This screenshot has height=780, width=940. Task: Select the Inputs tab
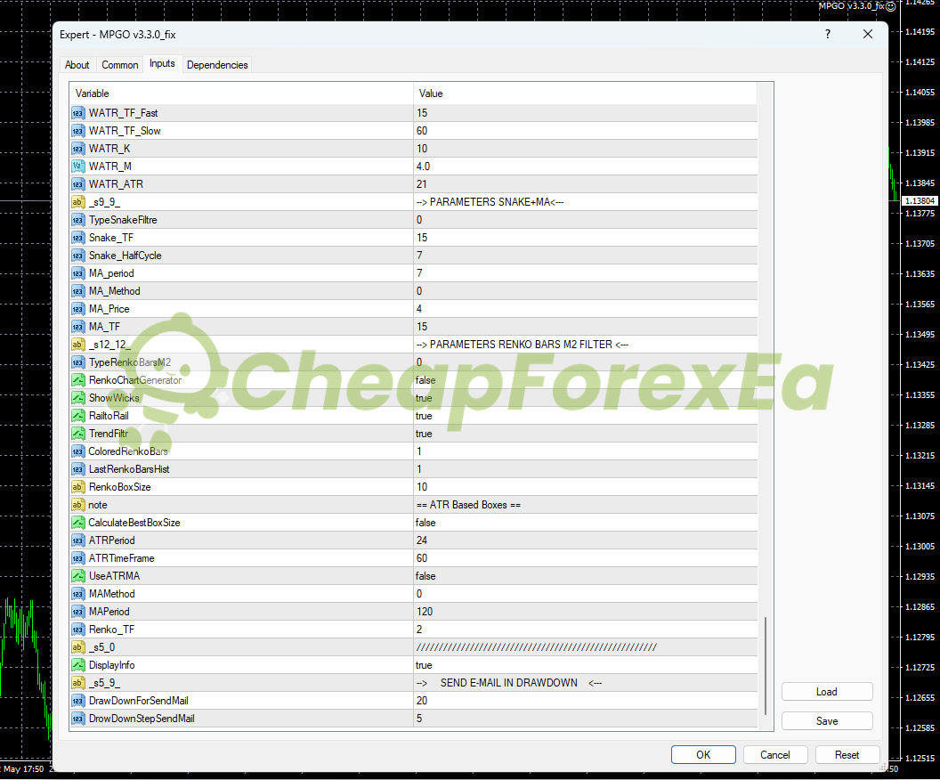[162, 63]
